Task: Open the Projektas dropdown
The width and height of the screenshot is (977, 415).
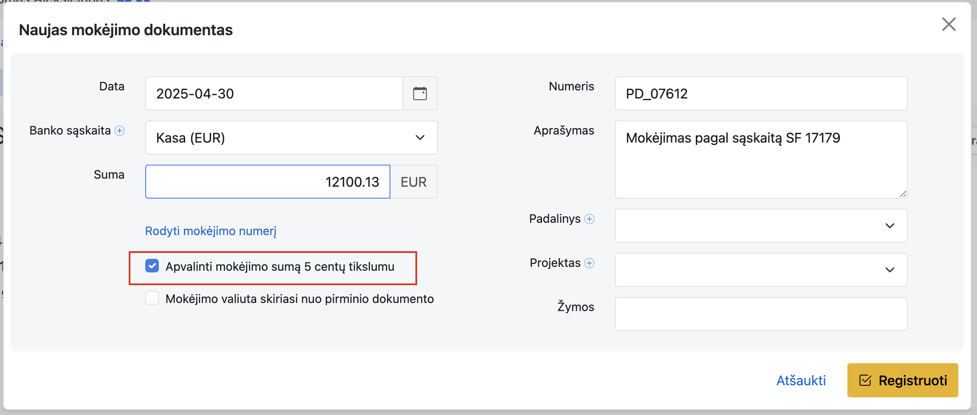Action: pos(761,270)
